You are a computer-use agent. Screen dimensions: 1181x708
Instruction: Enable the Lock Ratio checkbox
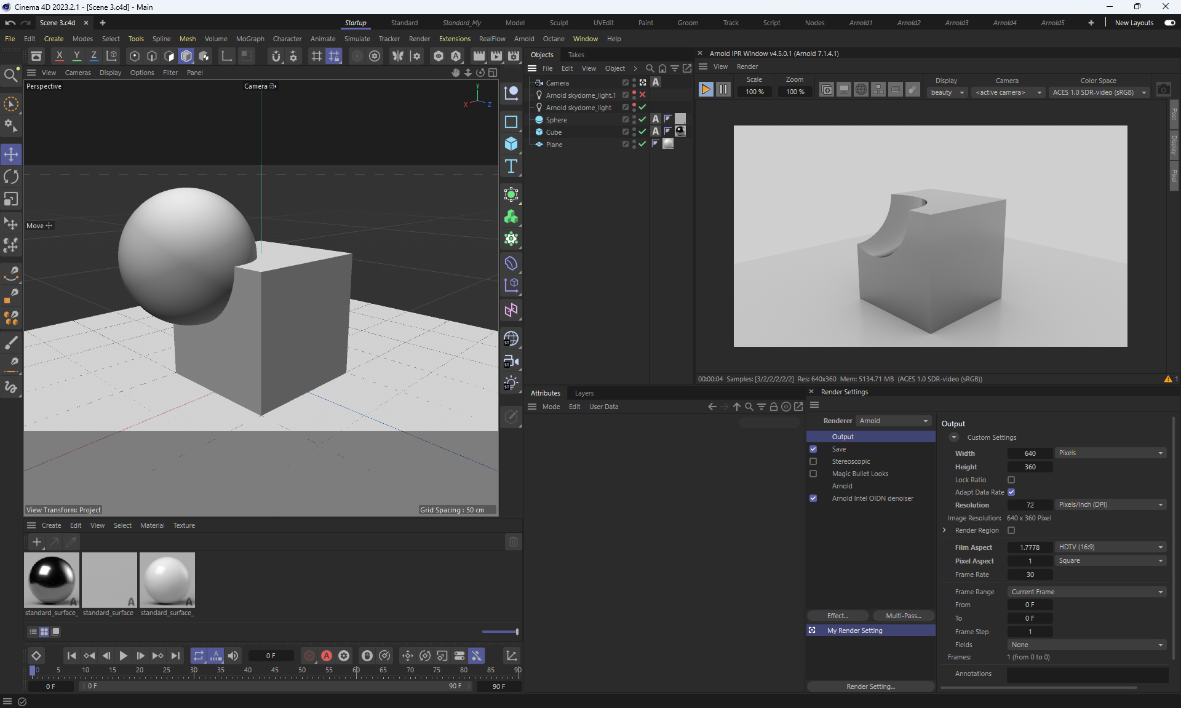point(1011,480)
